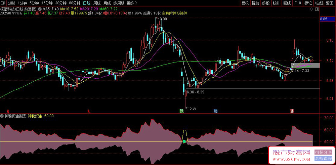
Task: Select the MA60: 7.22 legend
Action: (x=109, y=9)
